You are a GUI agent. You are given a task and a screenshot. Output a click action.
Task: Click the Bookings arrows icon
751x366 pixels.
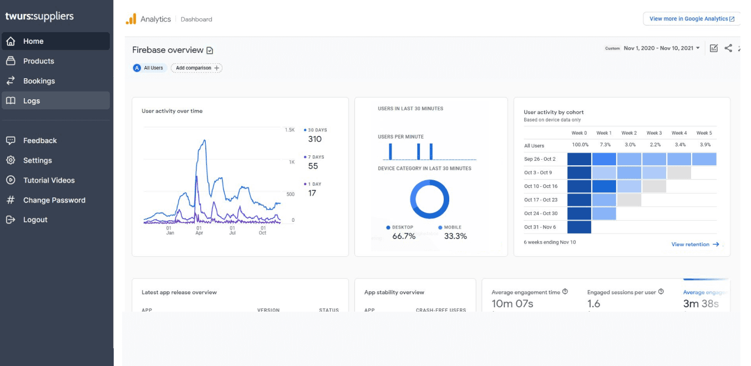tap(11, 81)
